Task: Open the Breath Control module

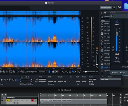Action: click(105, 23)
